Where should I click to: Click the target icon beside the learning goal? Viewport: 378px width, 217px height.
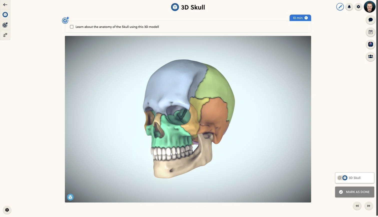coord(65,20)
